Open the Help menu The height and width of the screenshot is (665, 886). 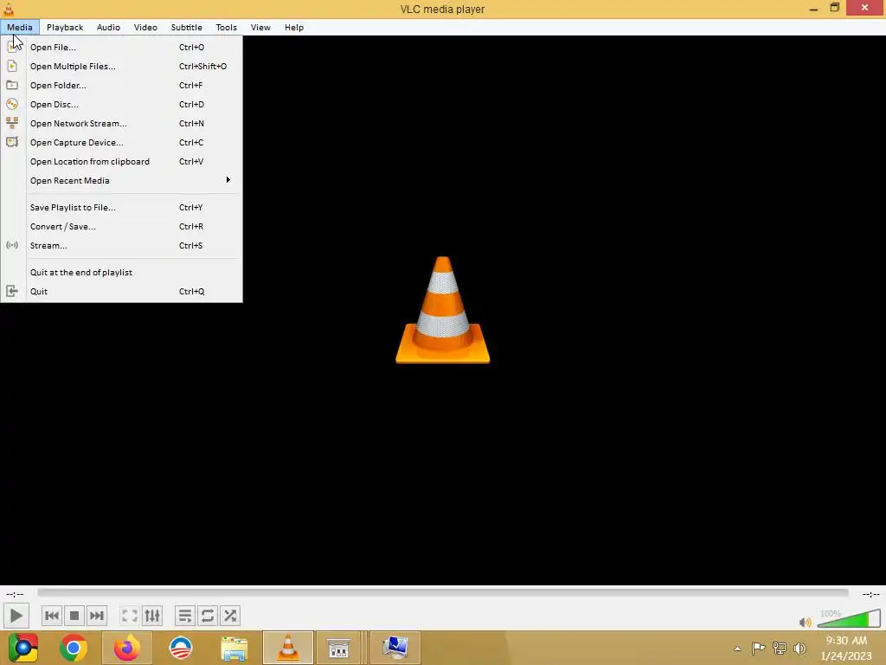point(294,27)
